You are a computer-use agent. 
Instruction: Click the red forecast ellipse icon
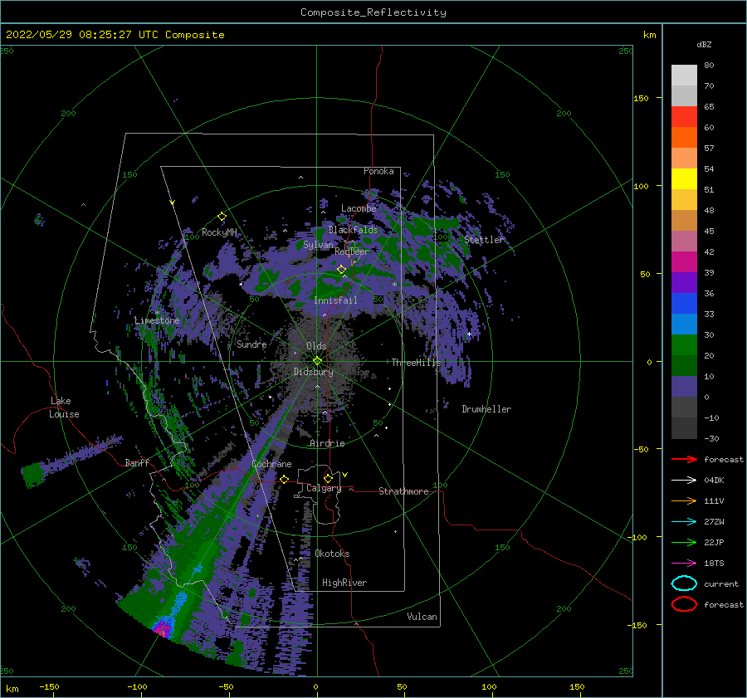coord(684,604)
